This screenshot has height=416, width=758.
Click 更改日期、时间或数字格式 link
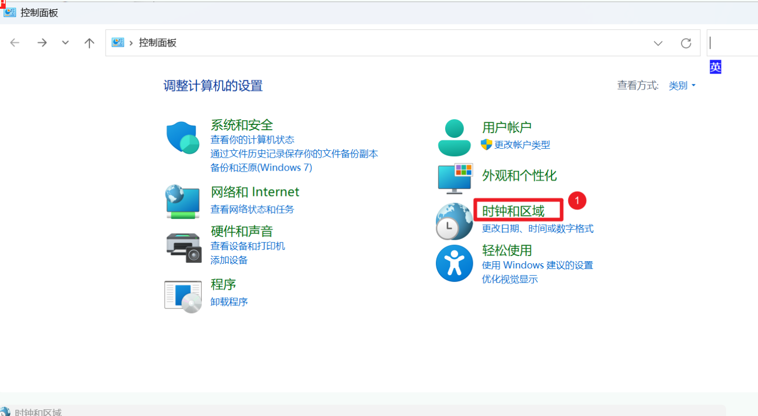[x=537, y=229]
